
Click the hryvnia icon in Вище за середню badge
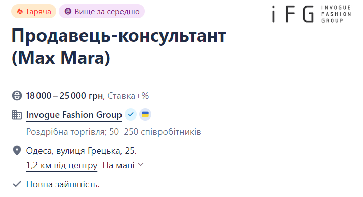click(68, 11)
